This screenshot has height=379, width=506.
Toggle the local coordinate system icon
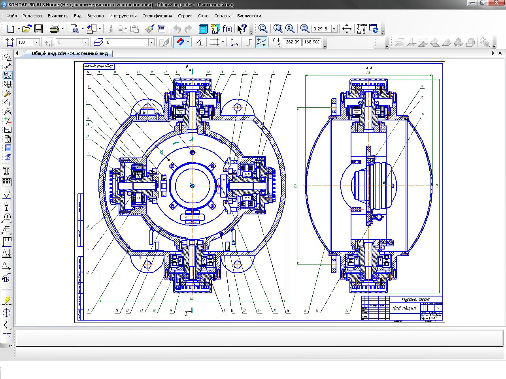(234, 42)
